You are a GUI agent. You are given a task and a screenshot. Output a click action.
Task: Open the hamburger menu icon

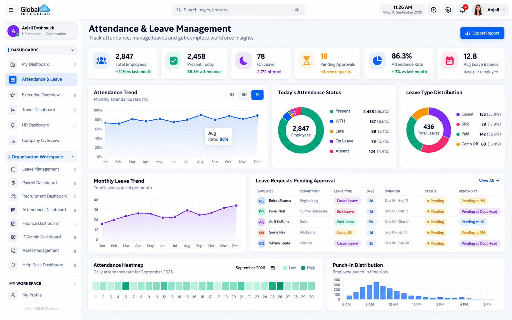11,10
